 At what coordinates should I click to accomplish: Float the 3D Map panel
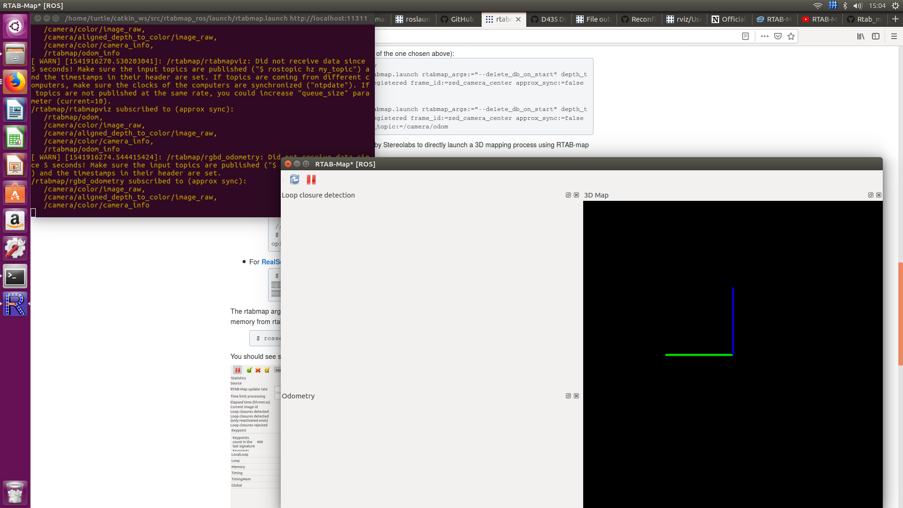(871, 195)
